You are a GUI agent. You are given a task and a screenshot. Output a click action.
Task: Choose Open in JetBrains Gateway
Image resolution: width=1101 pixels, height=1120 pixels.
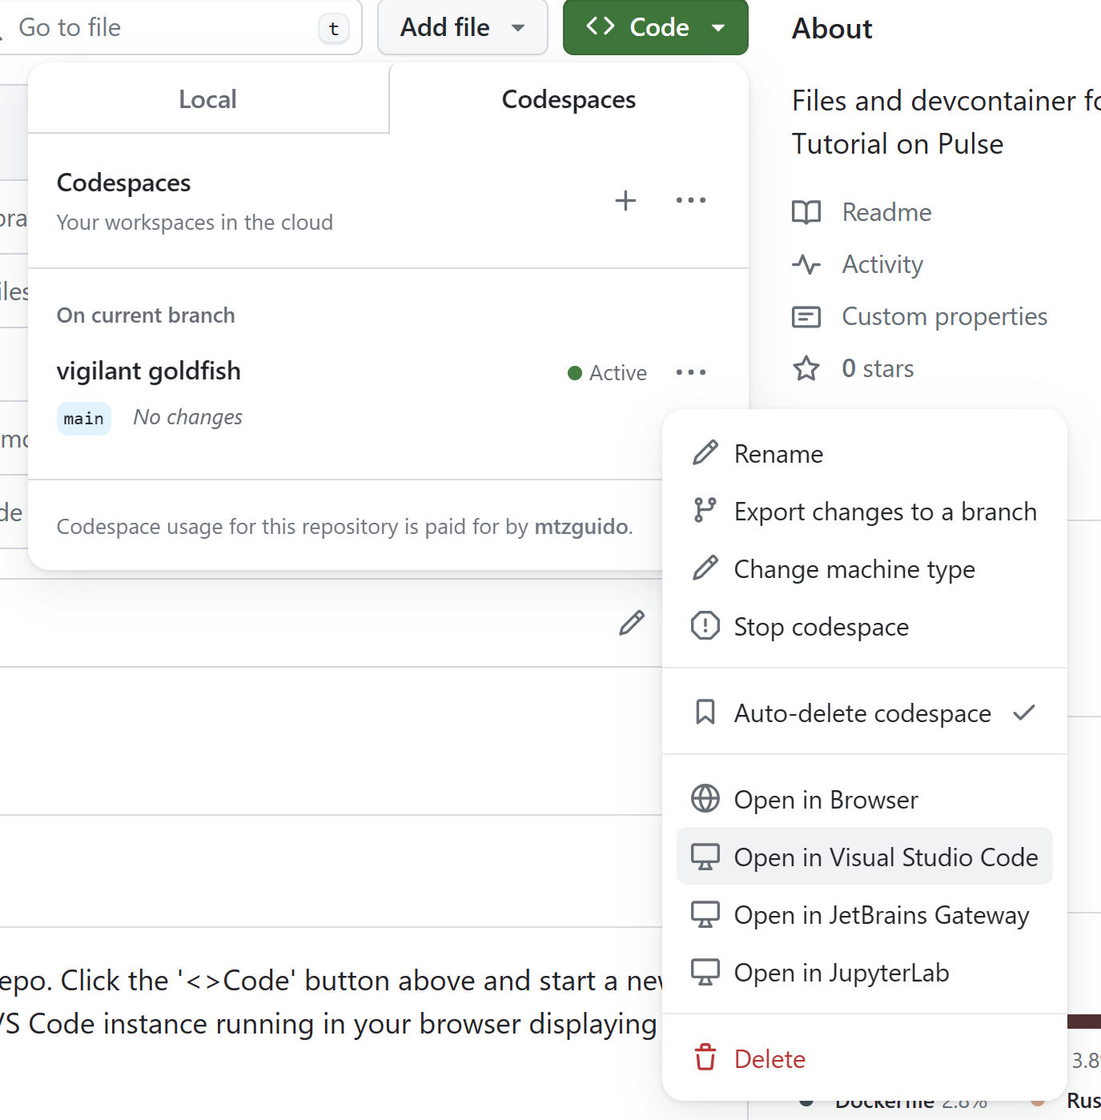[x=865, y=915]
